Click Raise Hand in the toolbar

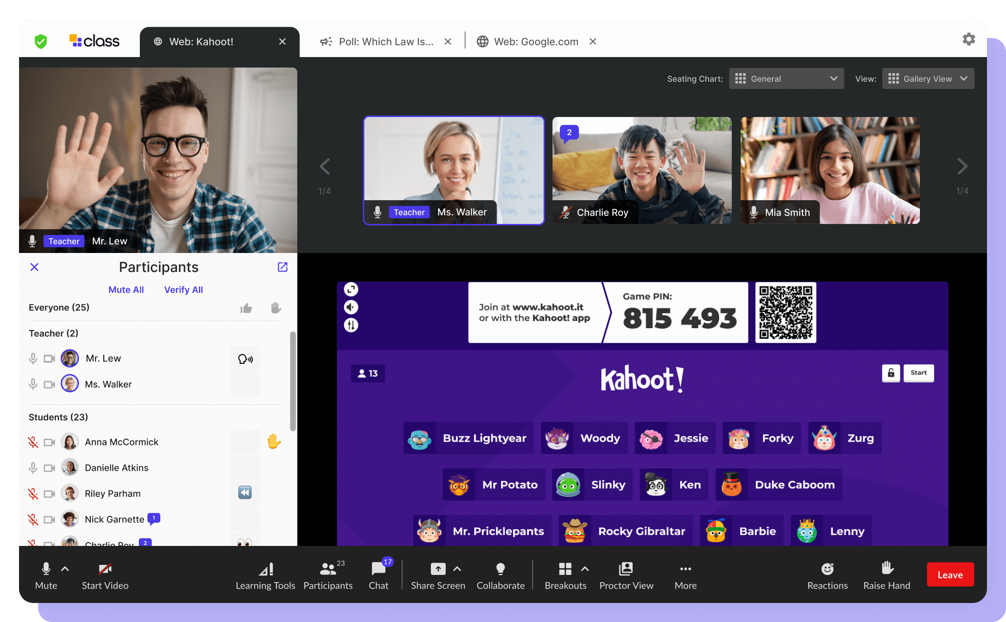(887, 575)
